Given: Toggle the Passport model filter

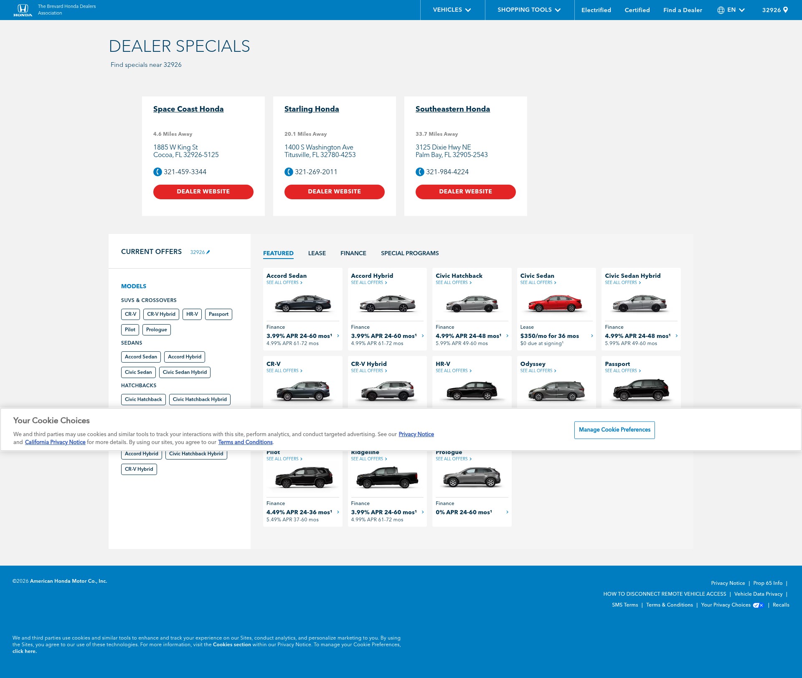Looking at the screenshot, I should 218,314.
